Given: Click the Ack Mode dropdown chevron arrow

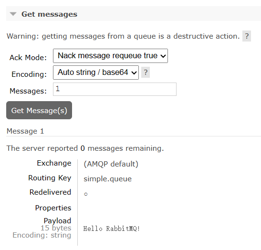Looking at the screenshot, I should (163, 56).
